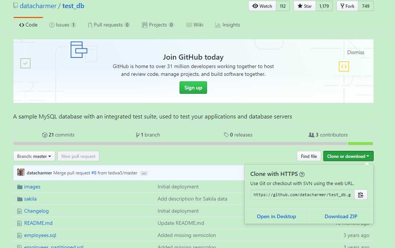The width and height of the screenshot is (395, 248).
Task: Click Download ZIP
Action: [341, 216]
